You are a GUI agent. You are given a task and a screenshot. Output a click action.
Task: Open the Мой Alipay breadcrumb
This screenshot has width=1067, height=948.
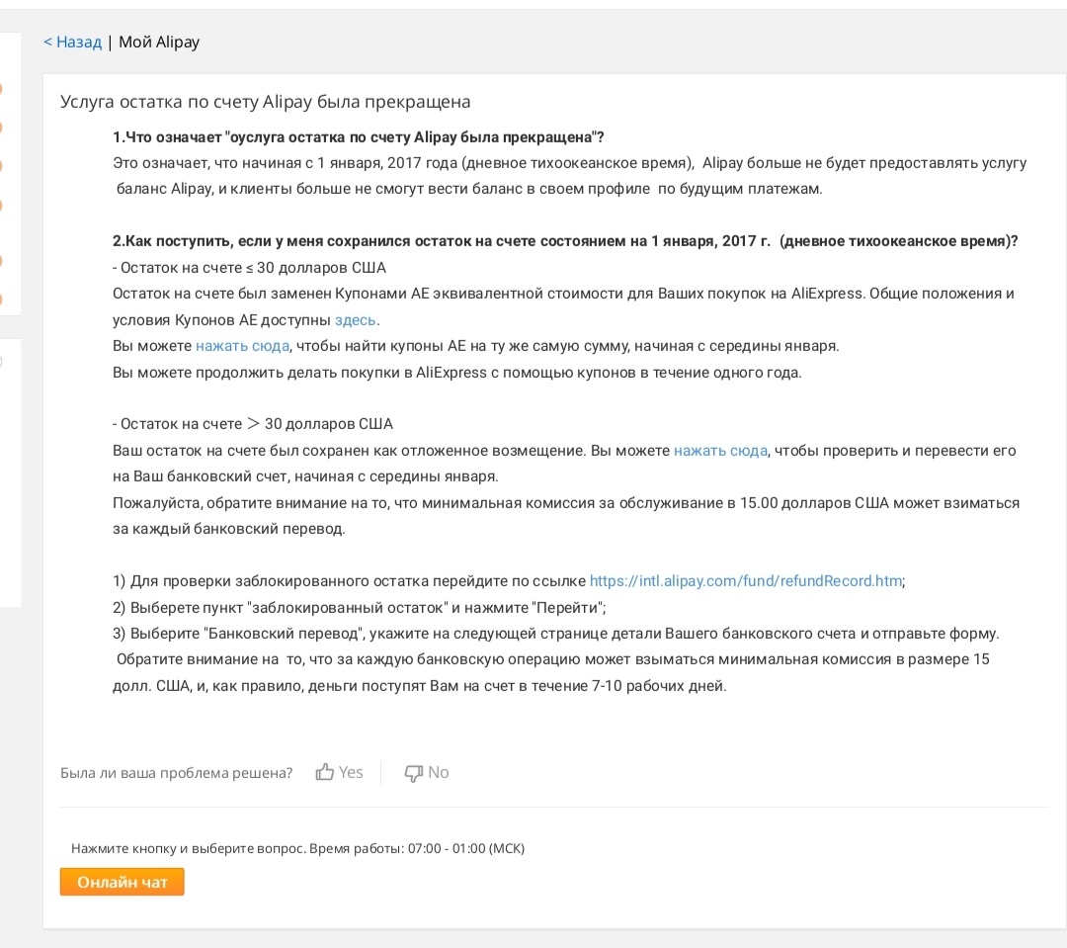[x=159, y=43]
